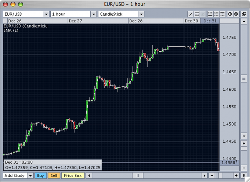Click the greyed-out erase line icon

click(x=203, y=14)
